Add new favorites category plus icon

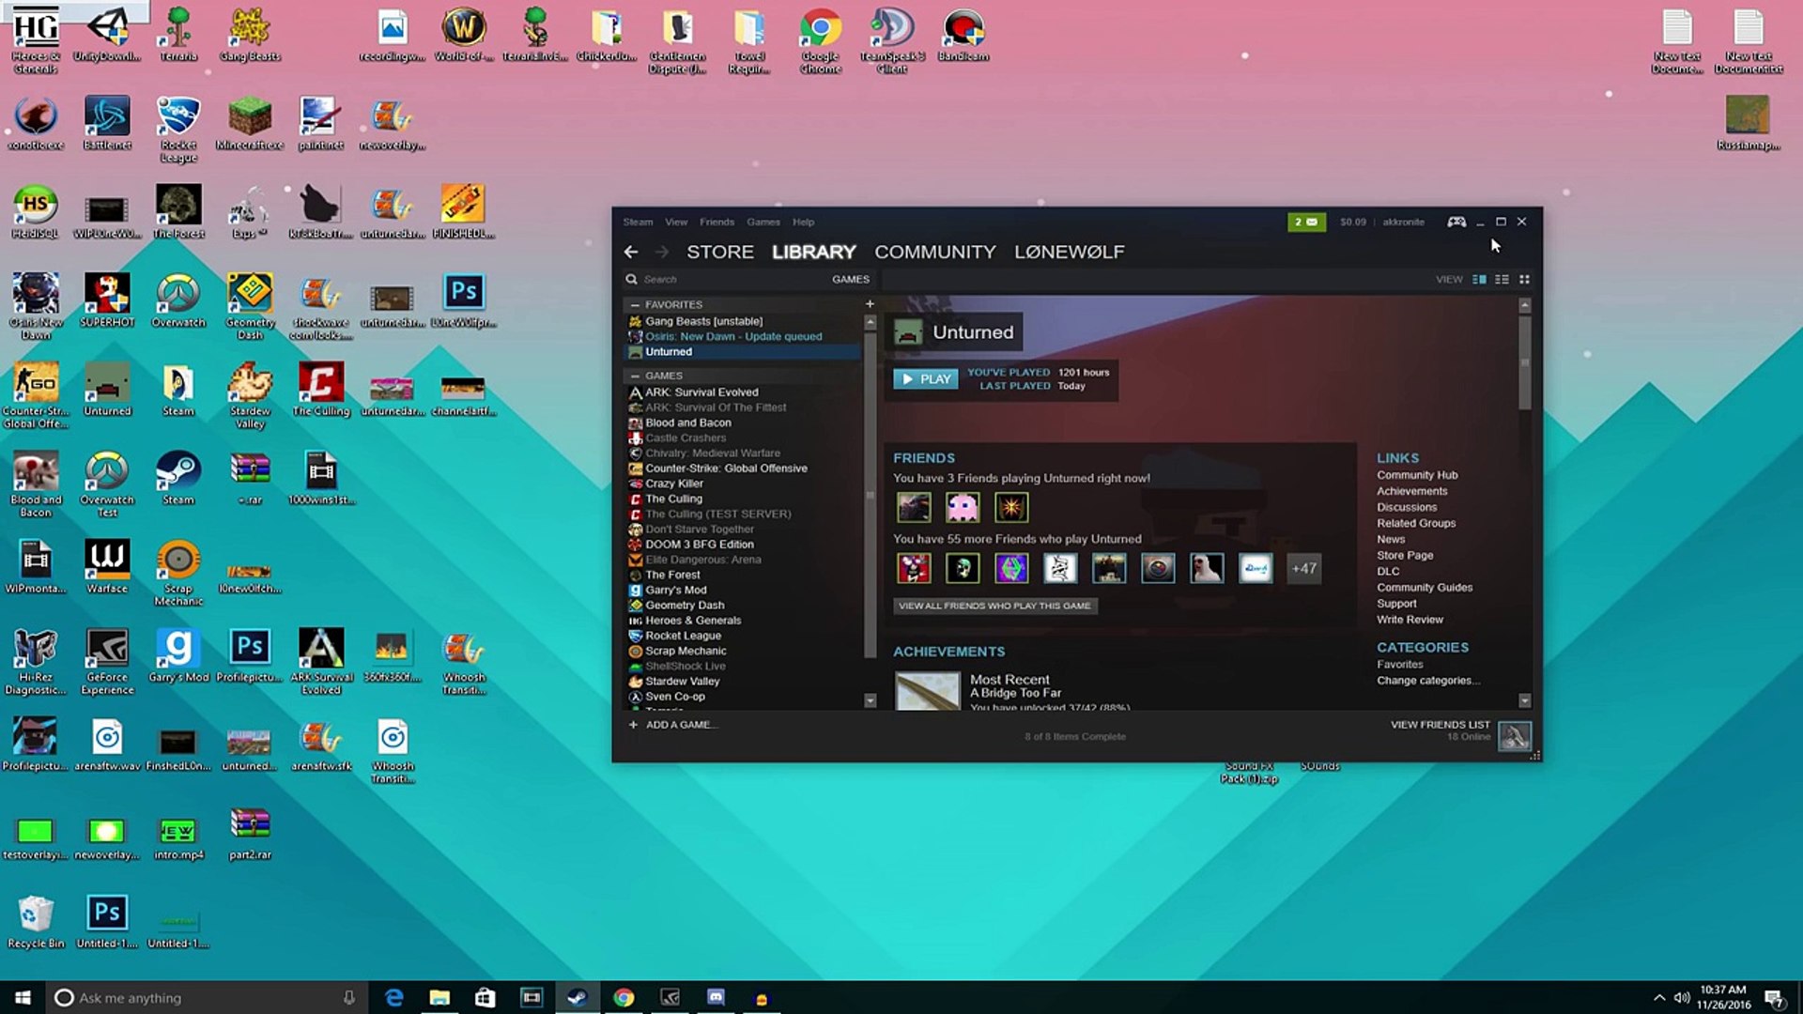tap(870, 304)
